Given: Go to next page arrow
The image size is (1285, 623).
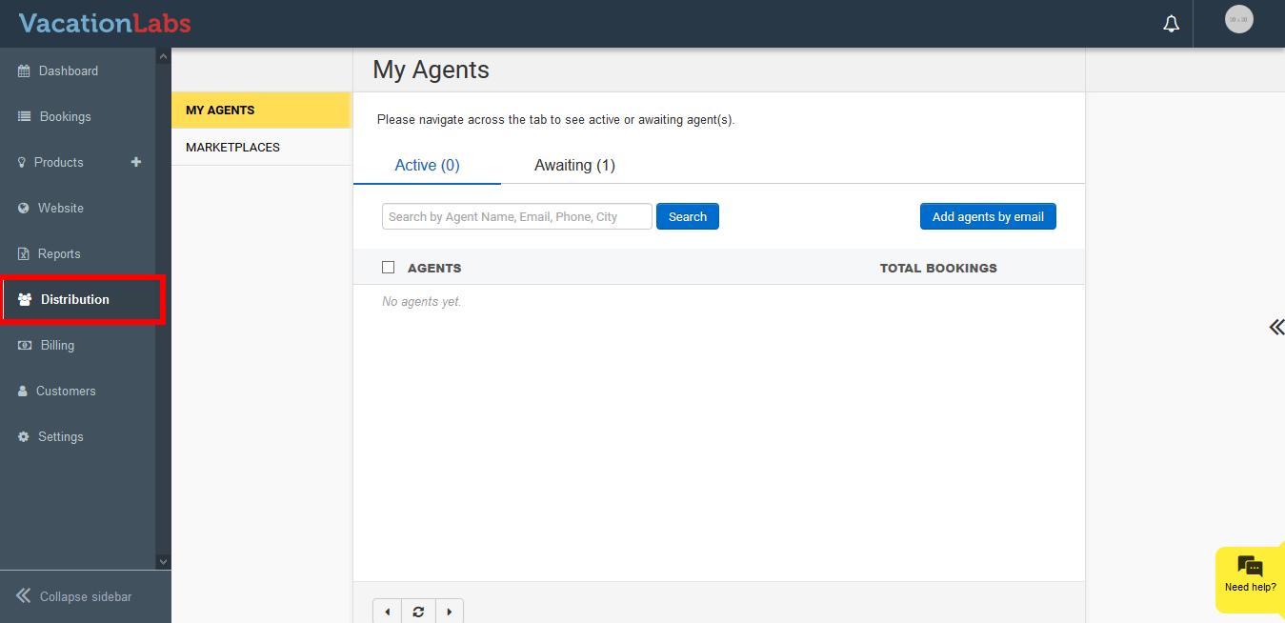Looking at the screenshot, I should (x=449, y=612).
